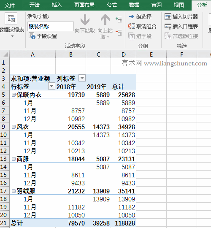Viewport: 211px width, 228px height.
Task: Click the 组字段 group field icon
Action: pyautogui.click(x=132, y=36)
